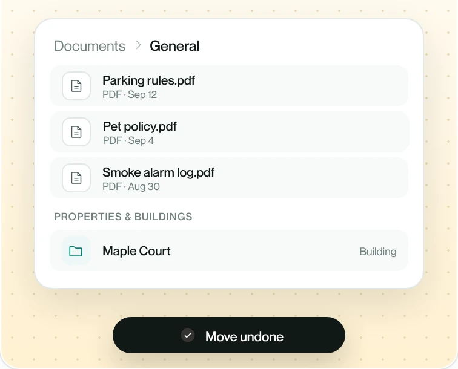The height and width of the screenshot is (369, 458).
Task: Click the PDF · Sep 12 date text
Action: (x=130, y=94)
